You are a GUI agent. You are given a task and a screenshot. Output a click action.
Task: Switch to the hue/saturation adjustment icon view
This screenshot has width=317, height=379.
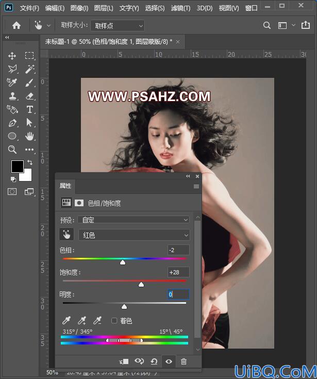click(66, 203)
